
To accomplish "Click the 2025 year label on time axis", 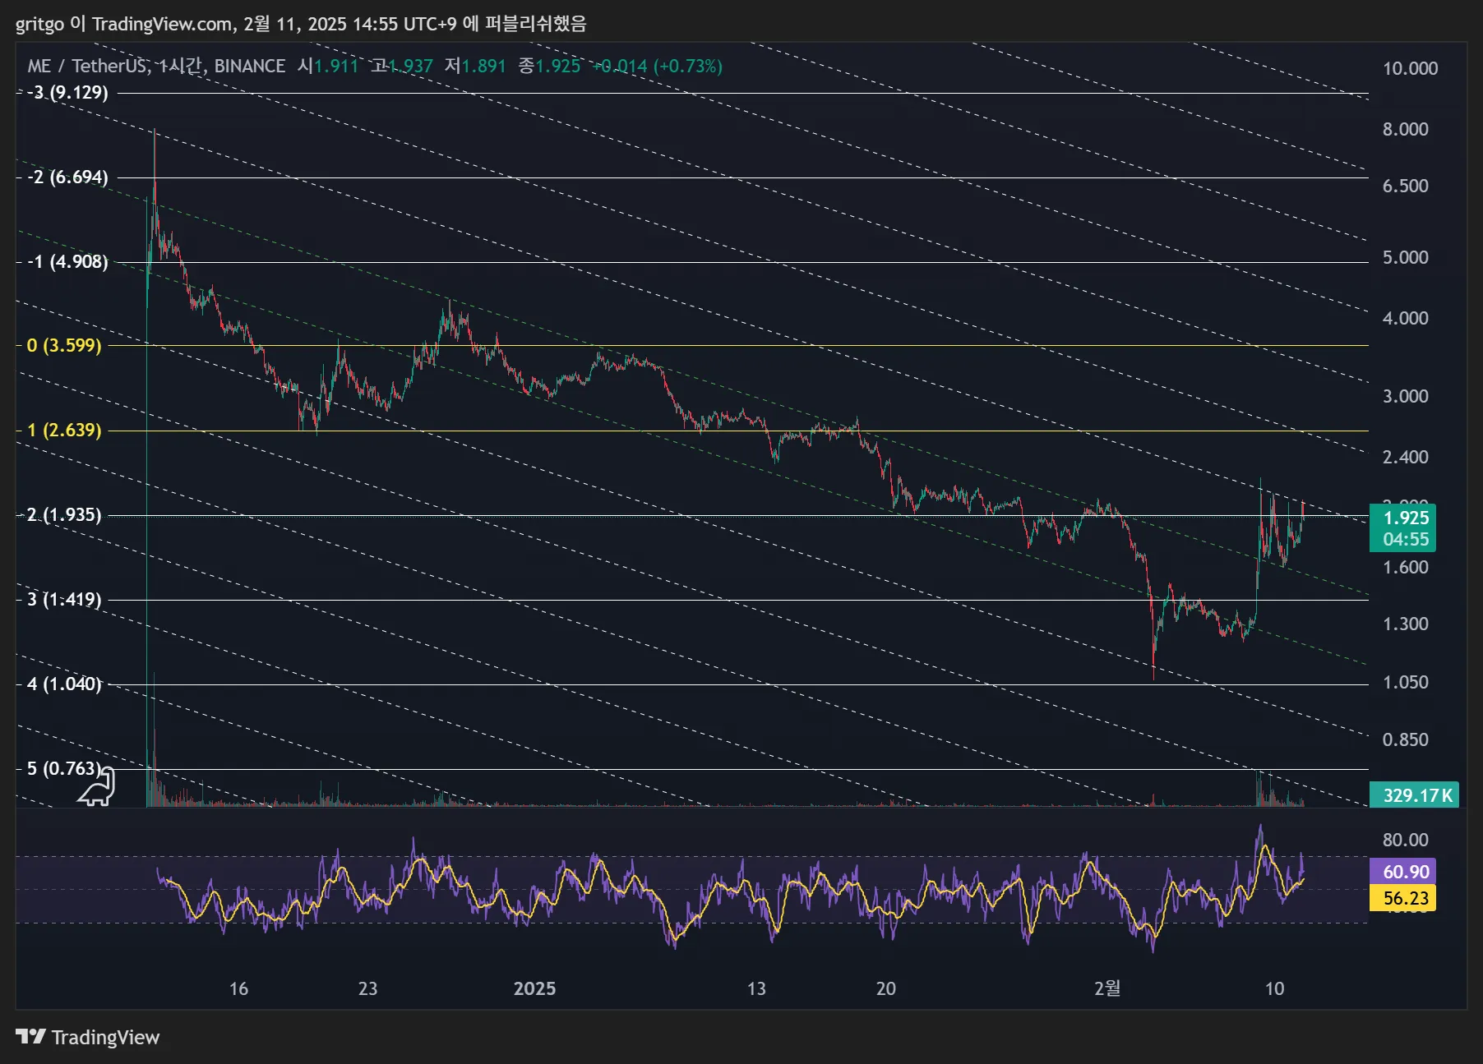I will click(534, 988).
